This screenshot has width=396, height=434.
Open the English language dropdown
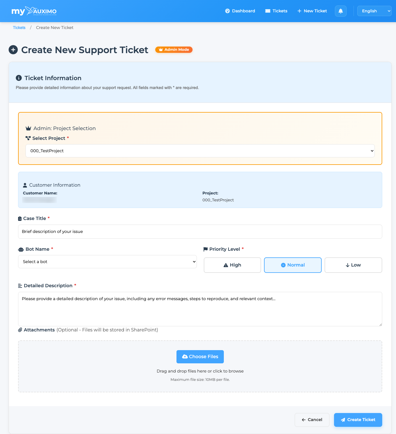pyautogui.click(x=374, y=11)
